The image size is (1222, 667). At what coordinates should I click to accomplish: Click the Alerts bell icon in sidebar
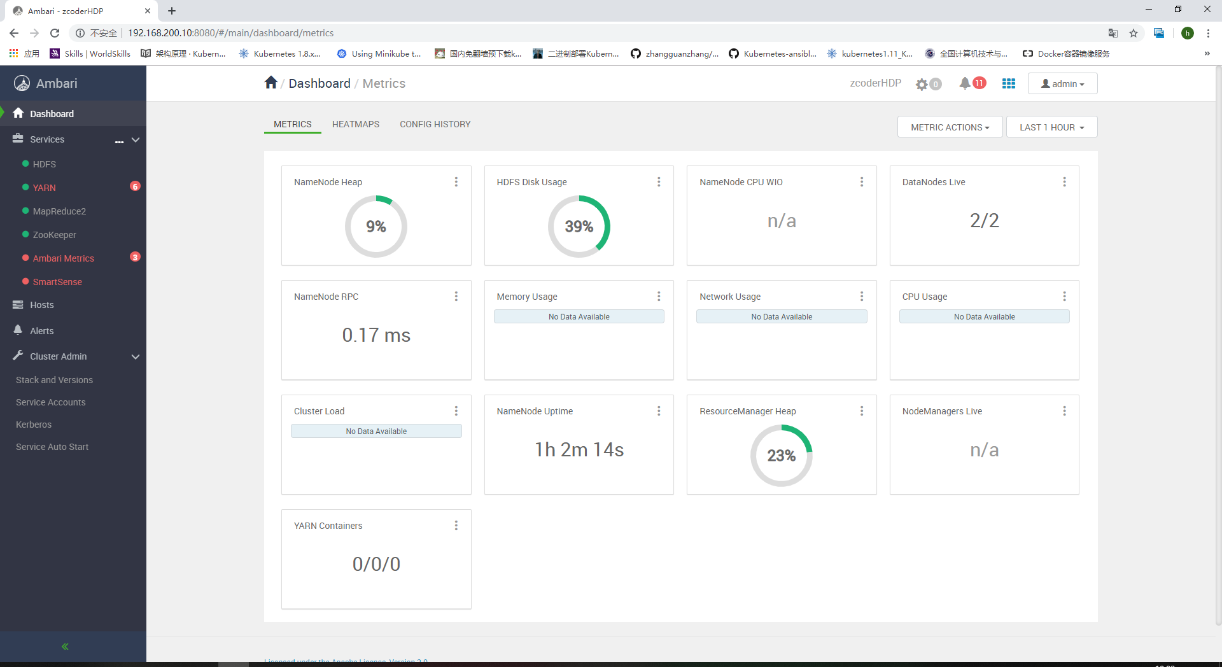[x=18, y=330]
